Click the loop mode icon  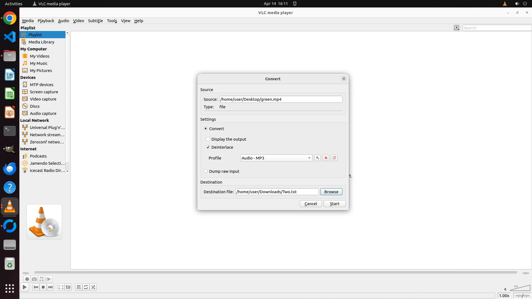tap(86, 287)
